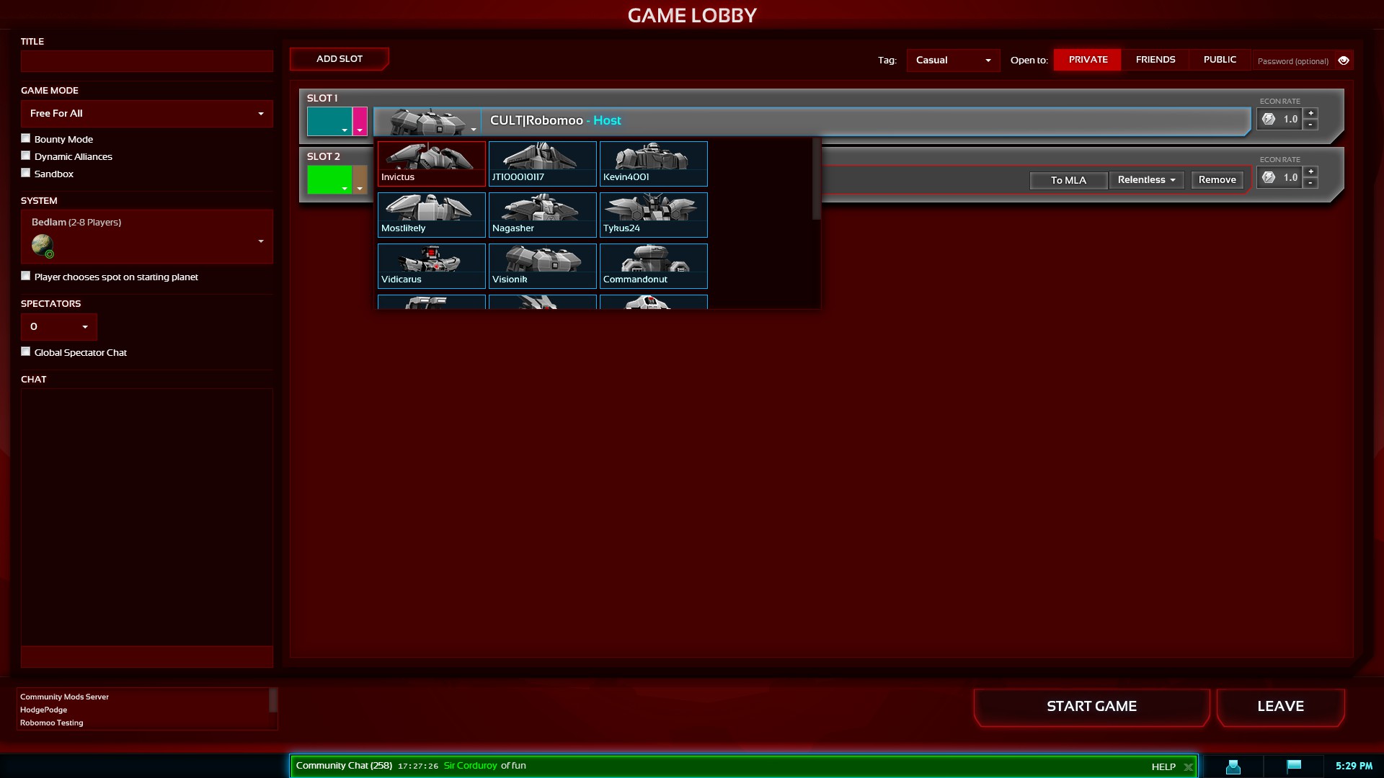
Task: Choose the Nagasher commander thumbnail
Action: click(542, 214)
